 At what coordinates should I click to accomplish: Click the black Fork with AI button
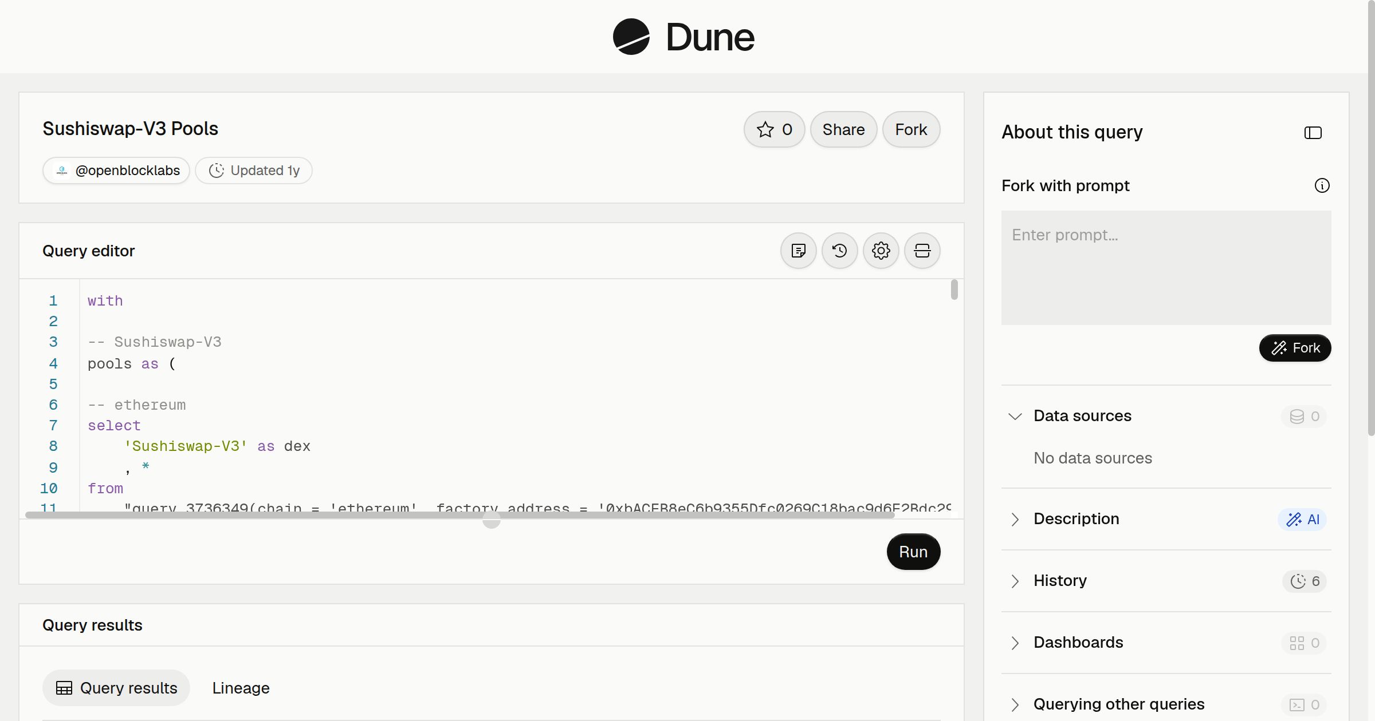tap(1295, 348)
